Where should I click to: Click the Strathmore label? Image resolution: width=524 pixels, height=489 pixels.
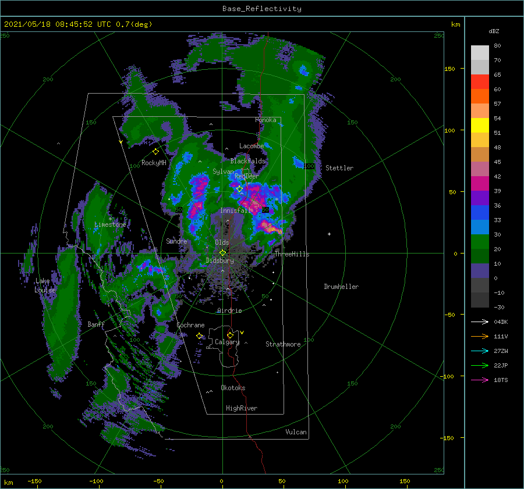[283, 344]
